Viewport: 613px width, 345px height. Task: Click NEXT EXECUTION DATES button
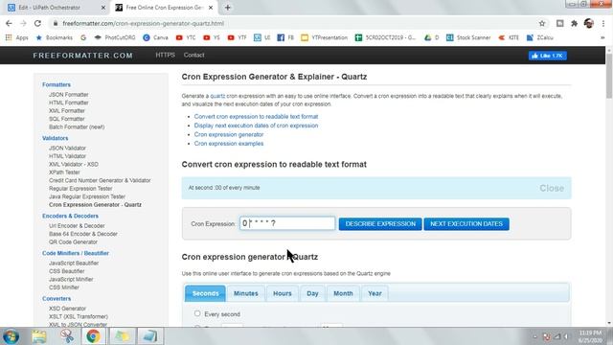pyautogui.click(x=466, y=223)
